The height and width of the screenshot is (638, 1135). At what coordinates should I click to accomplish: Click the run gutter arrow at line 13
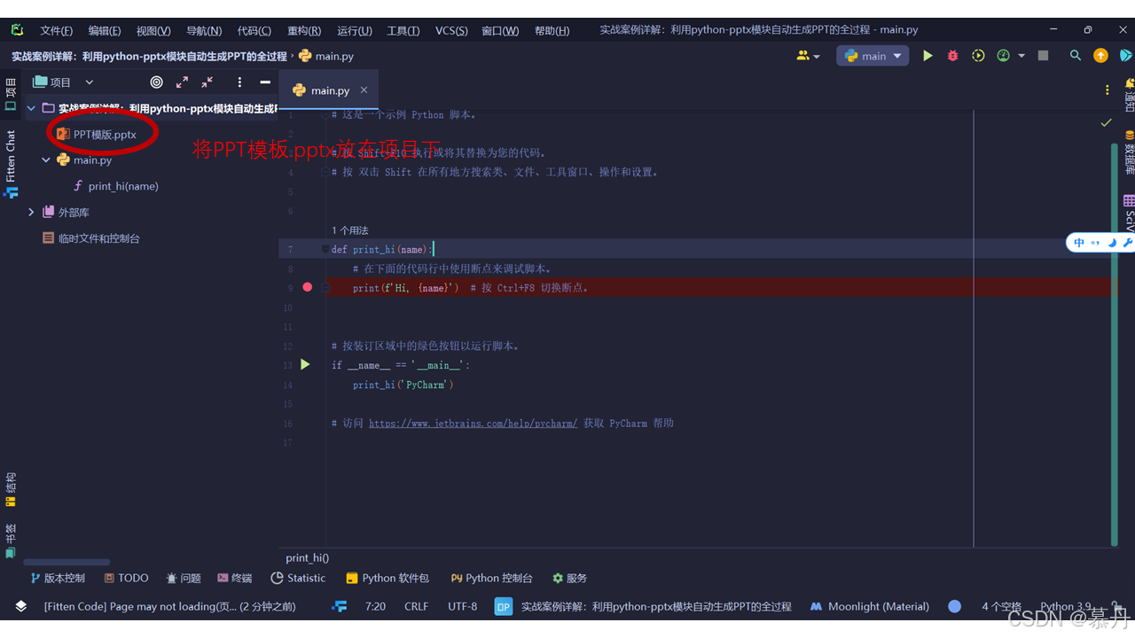[x=305, y=364]
